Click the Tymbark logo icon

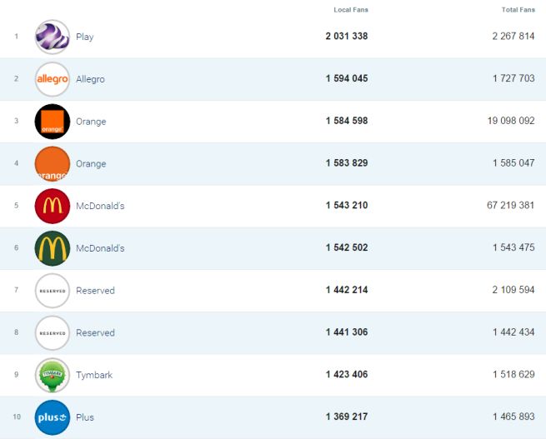coord(53,375)
